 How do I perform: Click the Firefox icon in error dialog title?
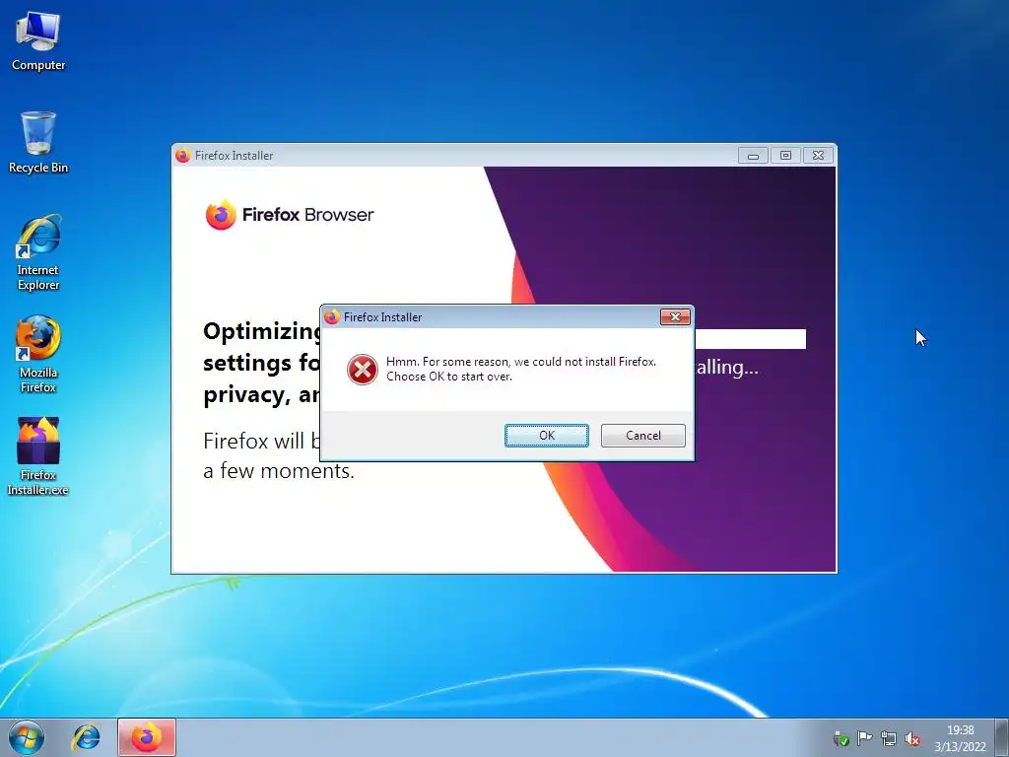(x=331, y=316)
